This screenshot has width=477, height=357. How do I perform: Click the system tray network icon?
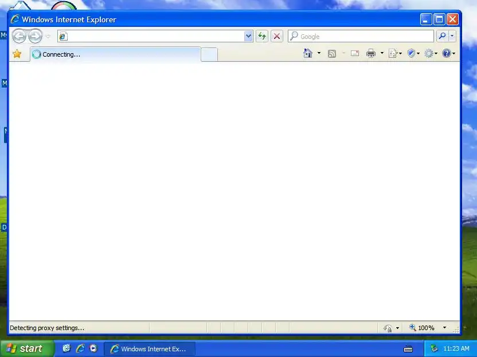(x=434, y=348)
